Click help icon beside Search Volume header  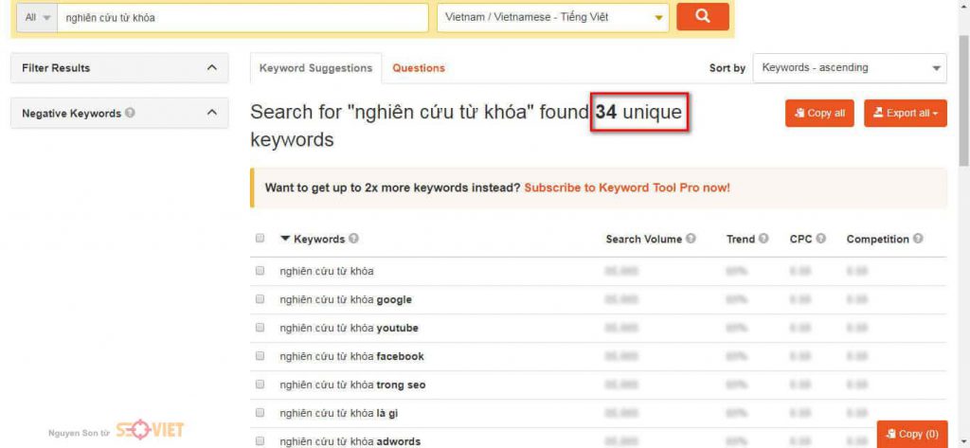coord(691,239)
